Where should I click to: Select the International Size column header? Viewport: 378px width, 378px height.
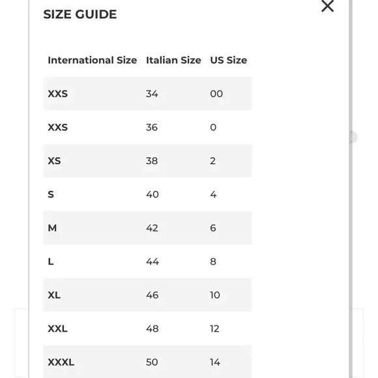click(x=93, y=60)
